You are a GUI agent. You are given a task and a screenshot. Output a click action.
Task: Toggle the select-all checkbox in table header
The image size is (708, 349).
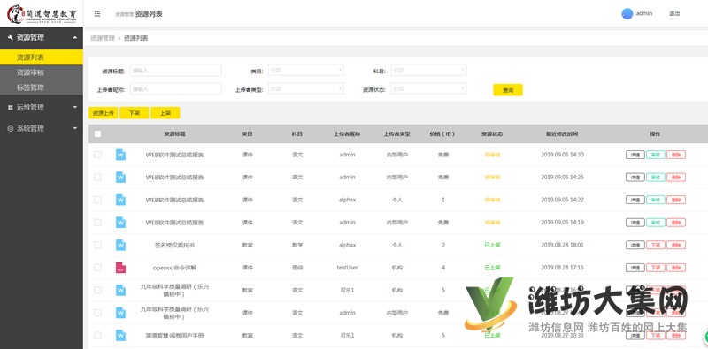tap(97, 134)
